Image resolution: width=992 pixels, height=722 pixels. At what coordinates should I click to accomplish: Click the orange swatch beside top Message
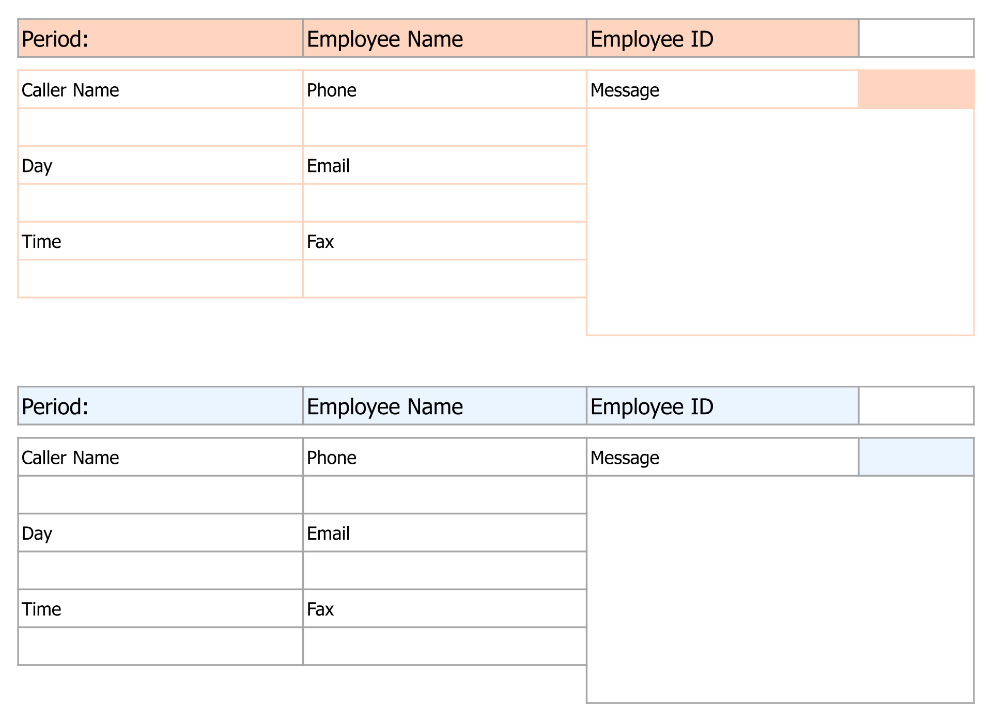(916, 89)
